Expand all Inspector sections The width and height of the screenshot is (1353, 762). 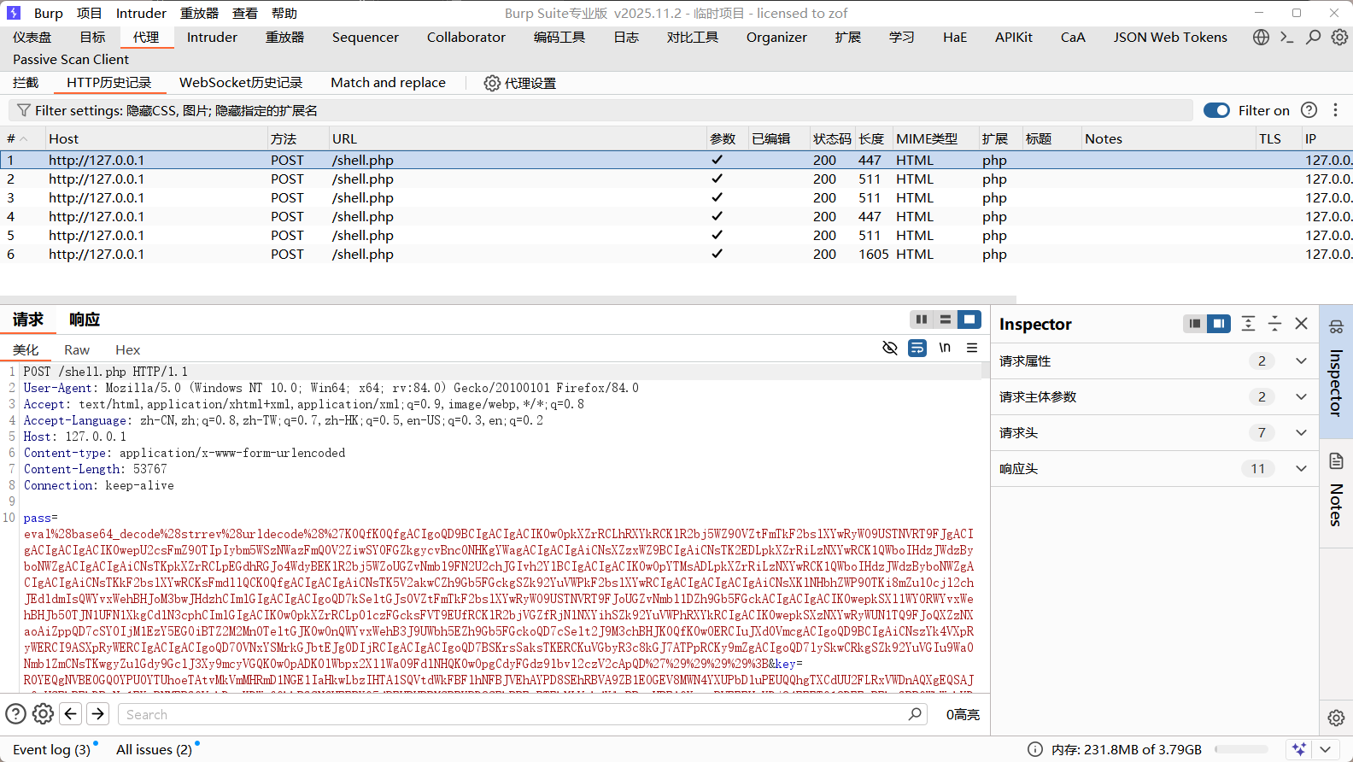(1248, 324)
